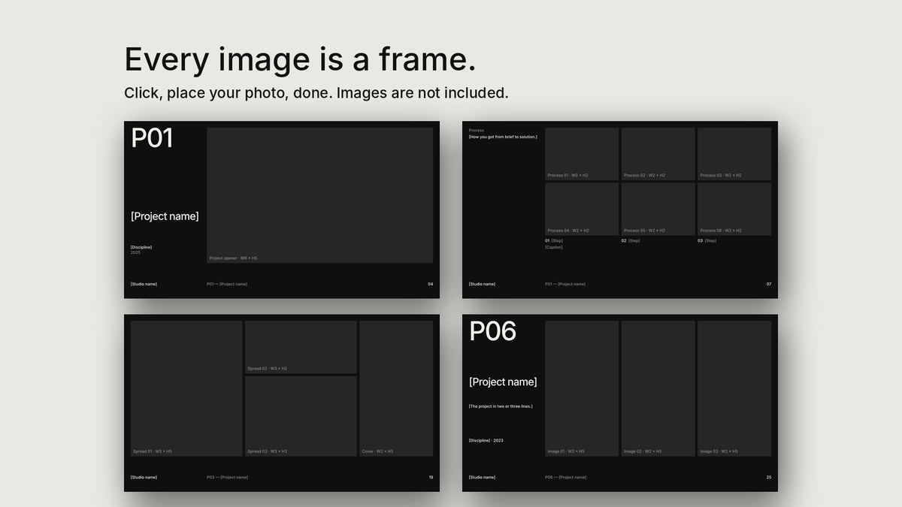Image resolution: width=902 pixels, height=507 pixels.
Task: Click the '[Caption]' placeholder
Action: coord(554,247)
